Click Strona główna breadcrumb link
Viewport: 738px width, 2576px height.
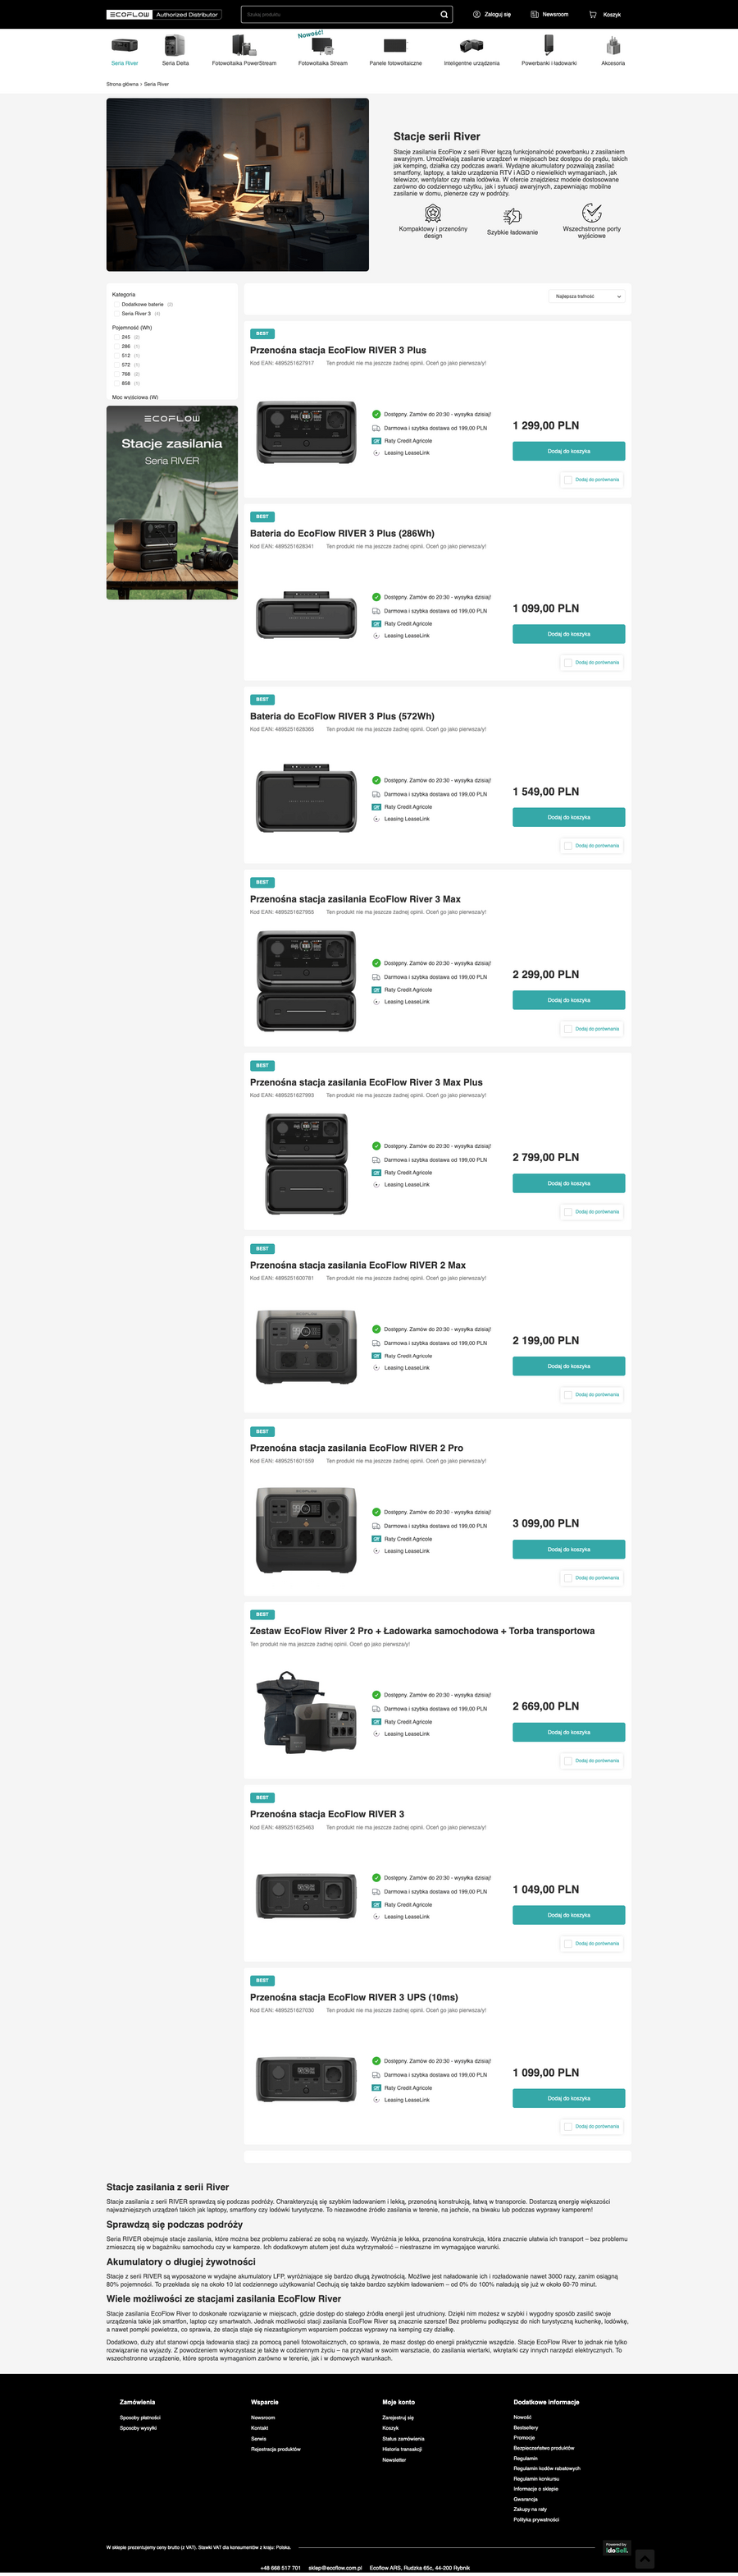[x=122, y=84]
